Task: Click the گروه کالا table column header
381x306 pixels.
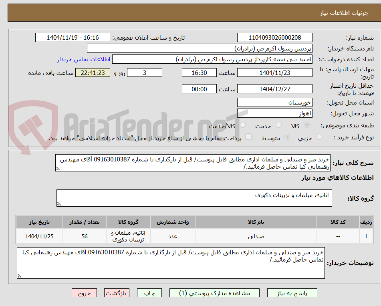Action: 128,222
